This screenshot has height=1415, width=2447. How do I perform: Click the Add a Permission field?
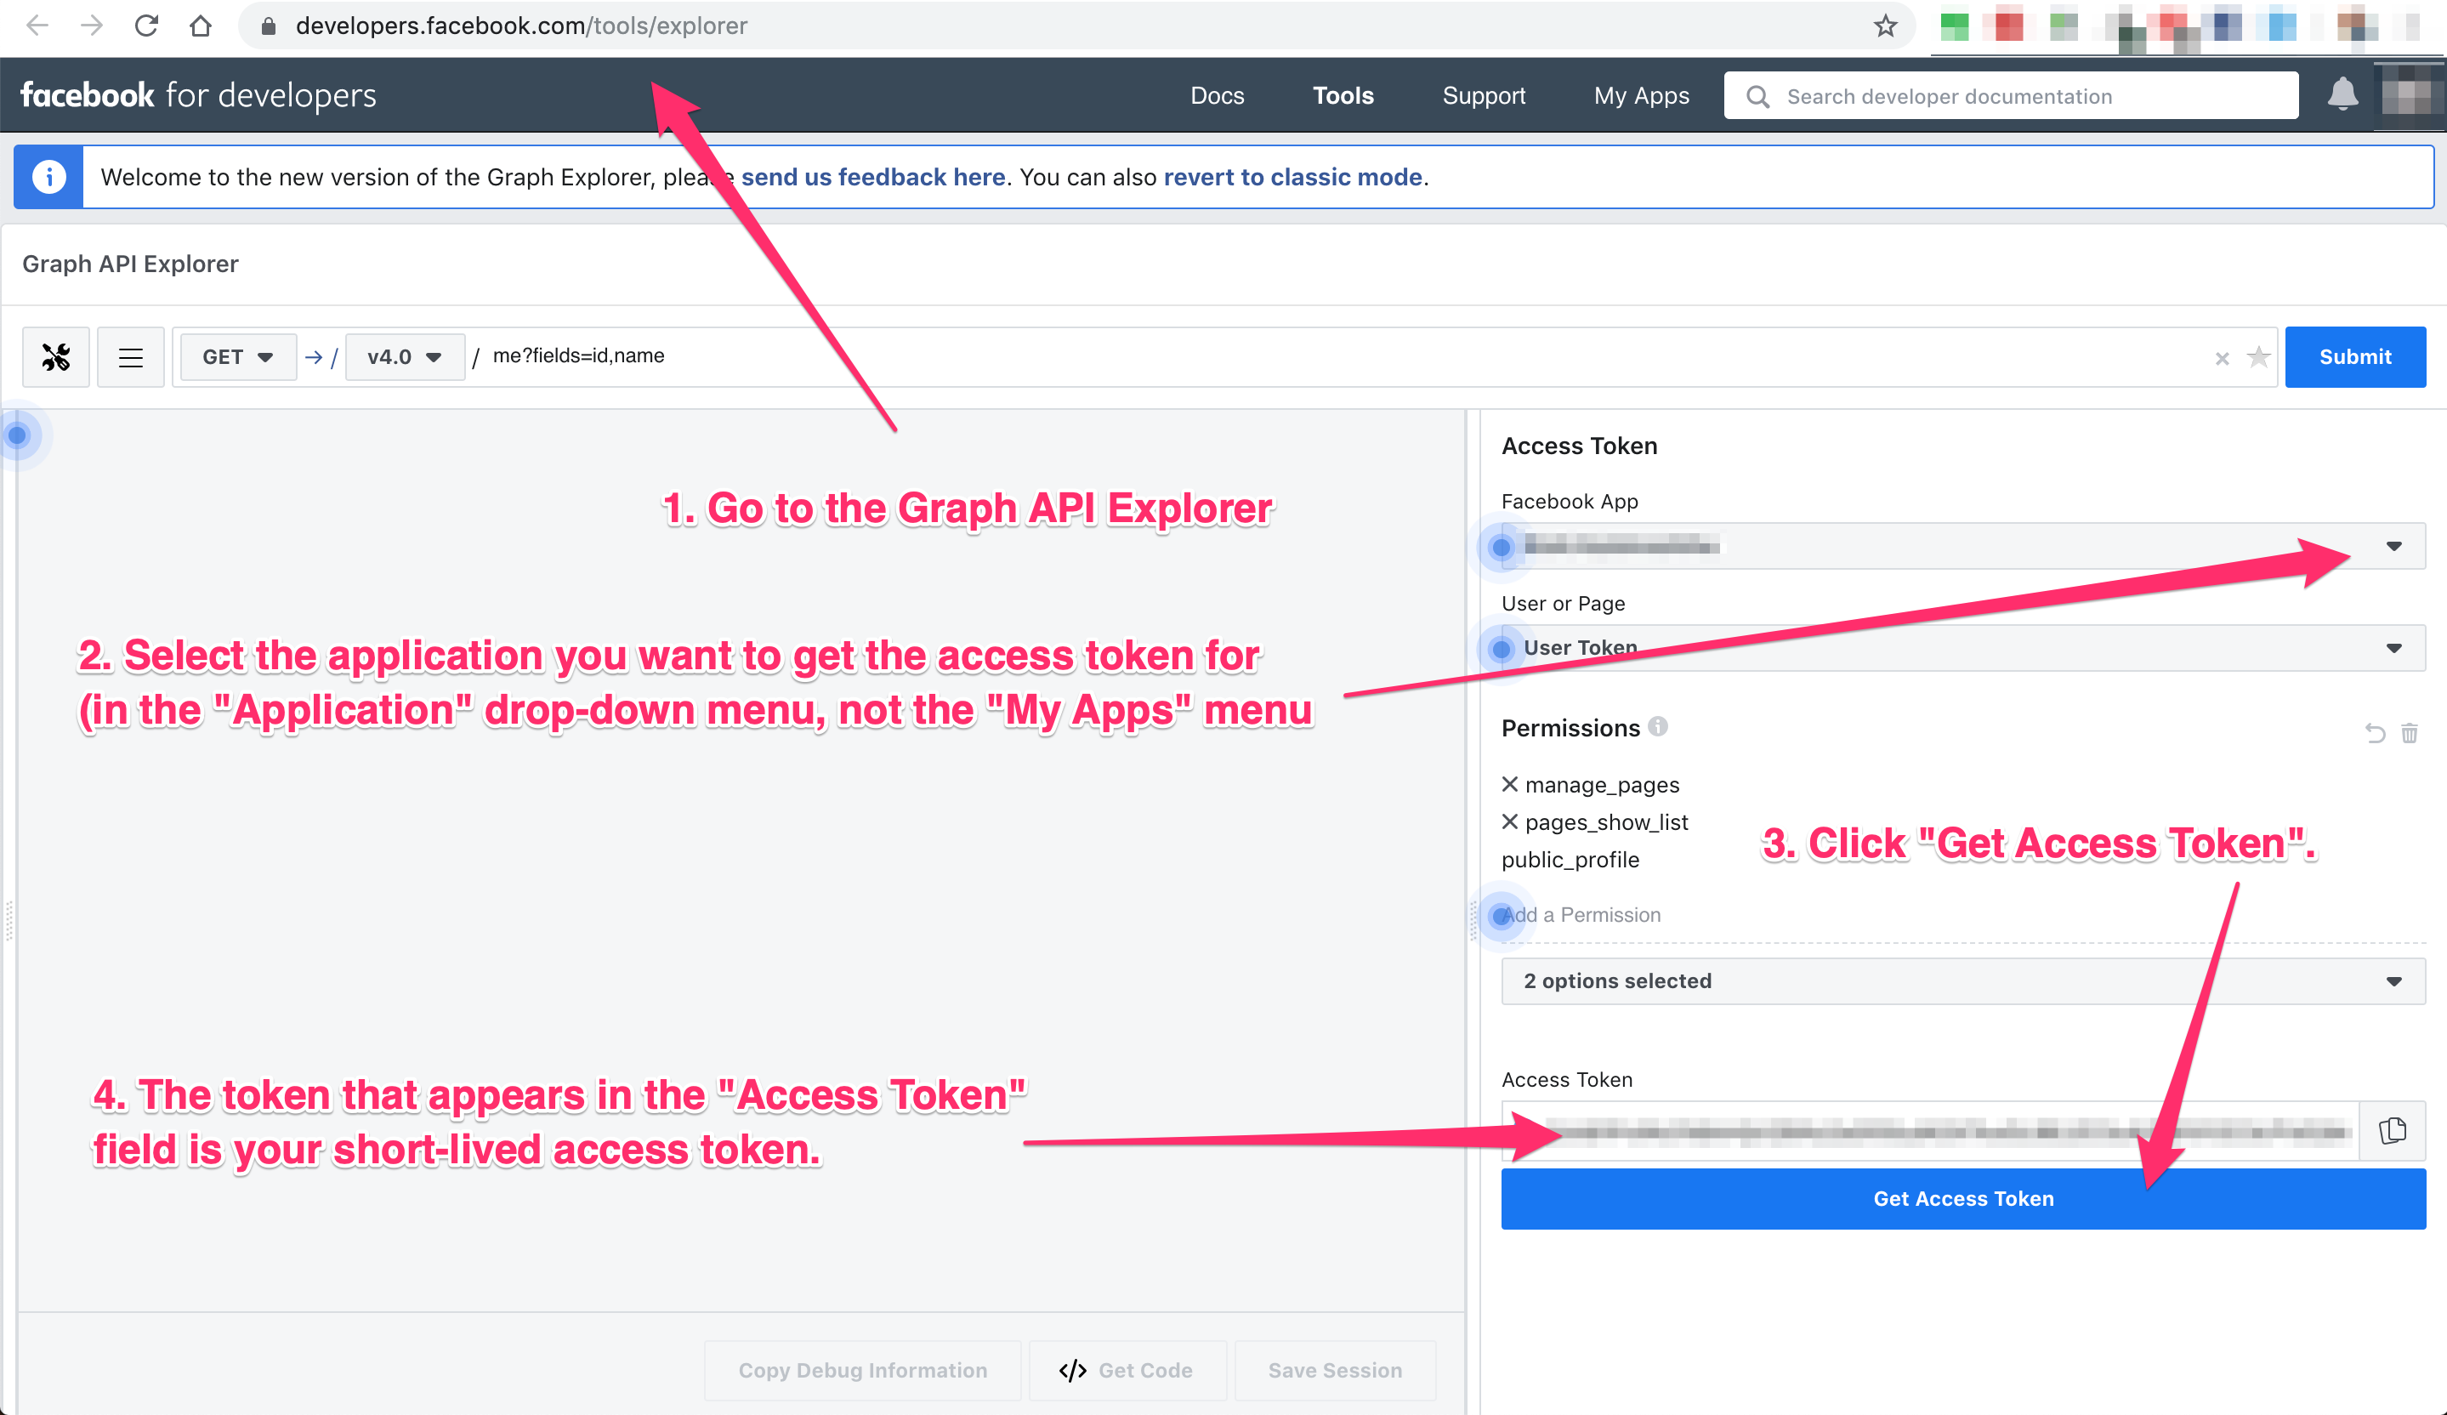point(1962,915)
